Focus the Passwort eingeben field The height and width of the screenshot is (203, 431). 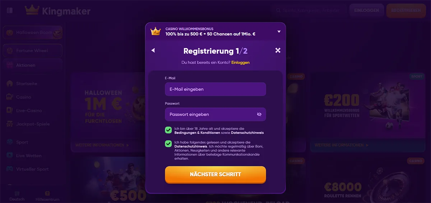[215, 114]
